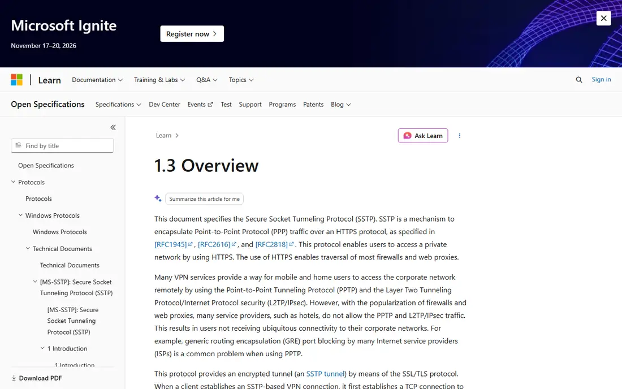The height and width of the screenshot is (389, 622).
Task: Click the Learn breadcrumb link
Action: coord(163,135)
